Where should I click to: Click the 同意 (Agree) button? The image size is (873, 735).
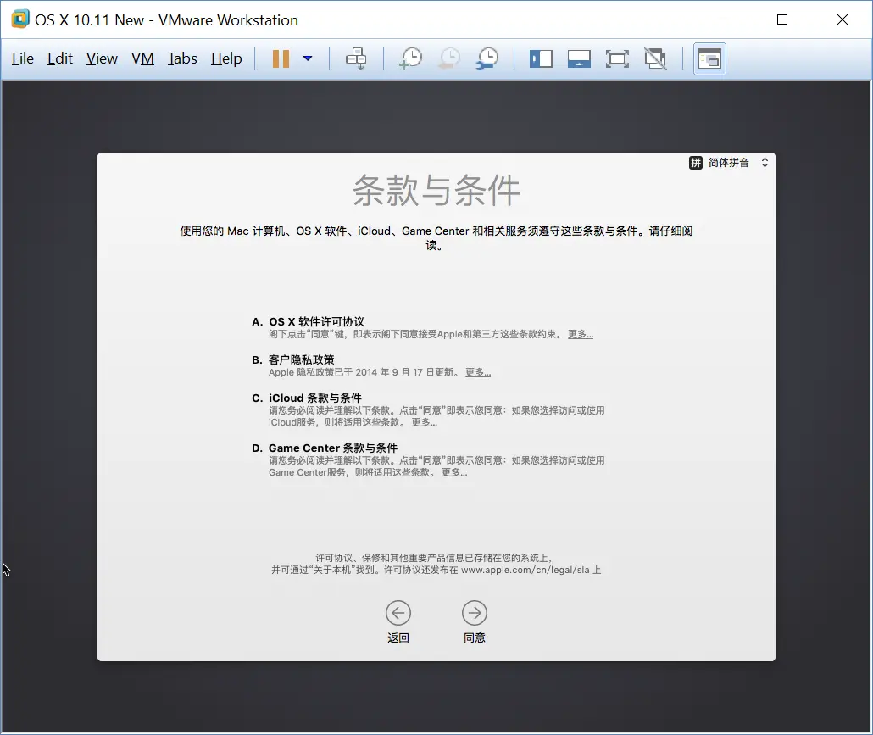pos(474,613)
